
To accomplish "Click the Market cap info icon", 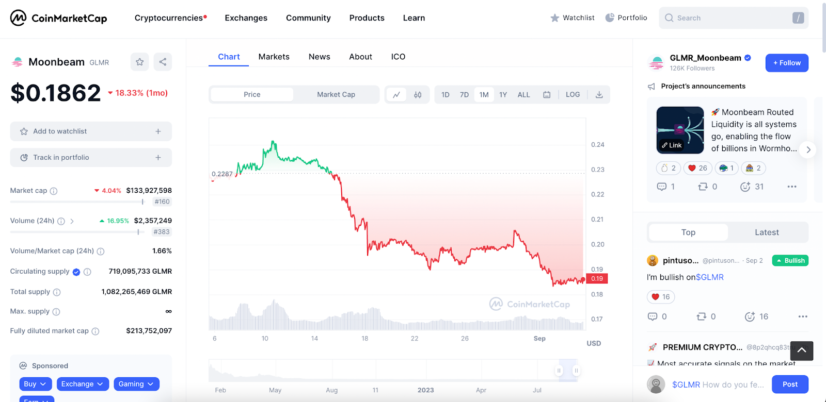I will (54, 191).
